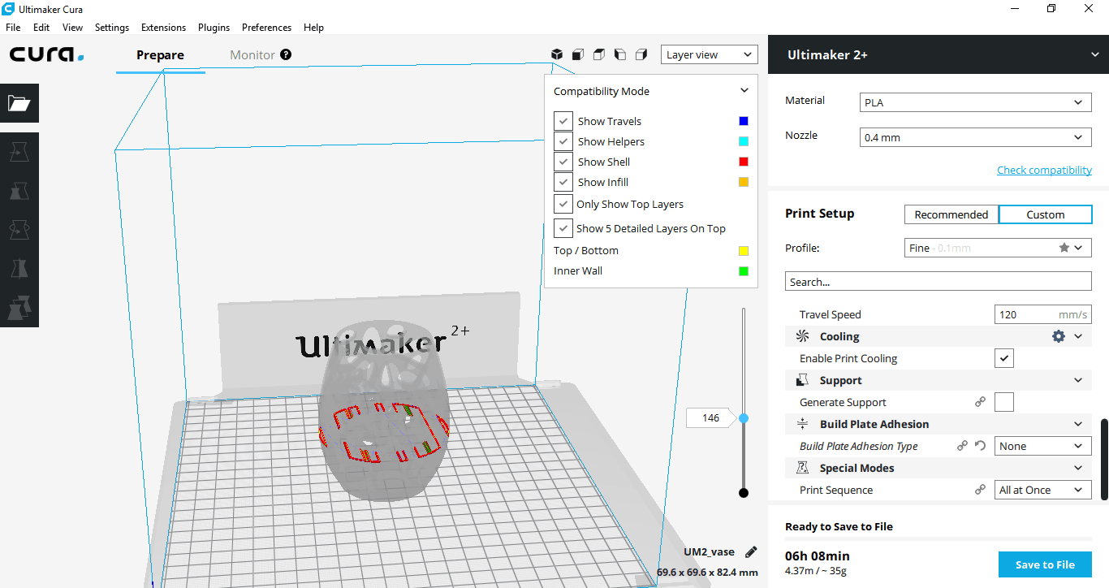Click the Cura logo

tap(47, 54)
